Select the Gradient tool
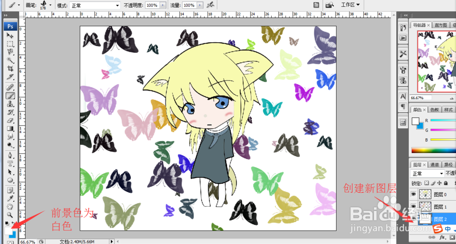Image resolution: width=456 pixels, height=244 pixels. click(x=10, y=128)
